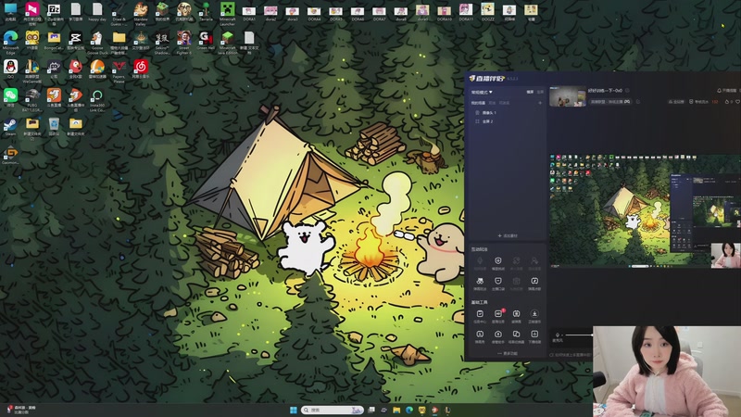Open the stream cover thumbnail in the header
Image resolution: width=741 pixels, height=417 pixels.
click(x=568, y=96)
